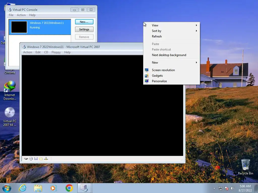Open Windows Explorer from the taskbar
258x193 pixels.
pos(38,188)
